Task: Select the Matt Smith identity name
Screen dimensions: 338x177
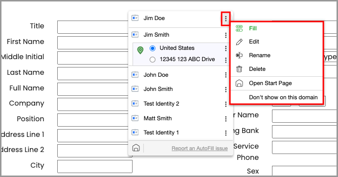Action: (x=158, y=118)
